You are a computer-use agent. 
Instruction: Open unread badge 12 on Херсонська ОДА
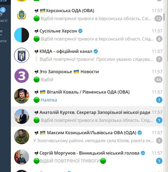158,19
